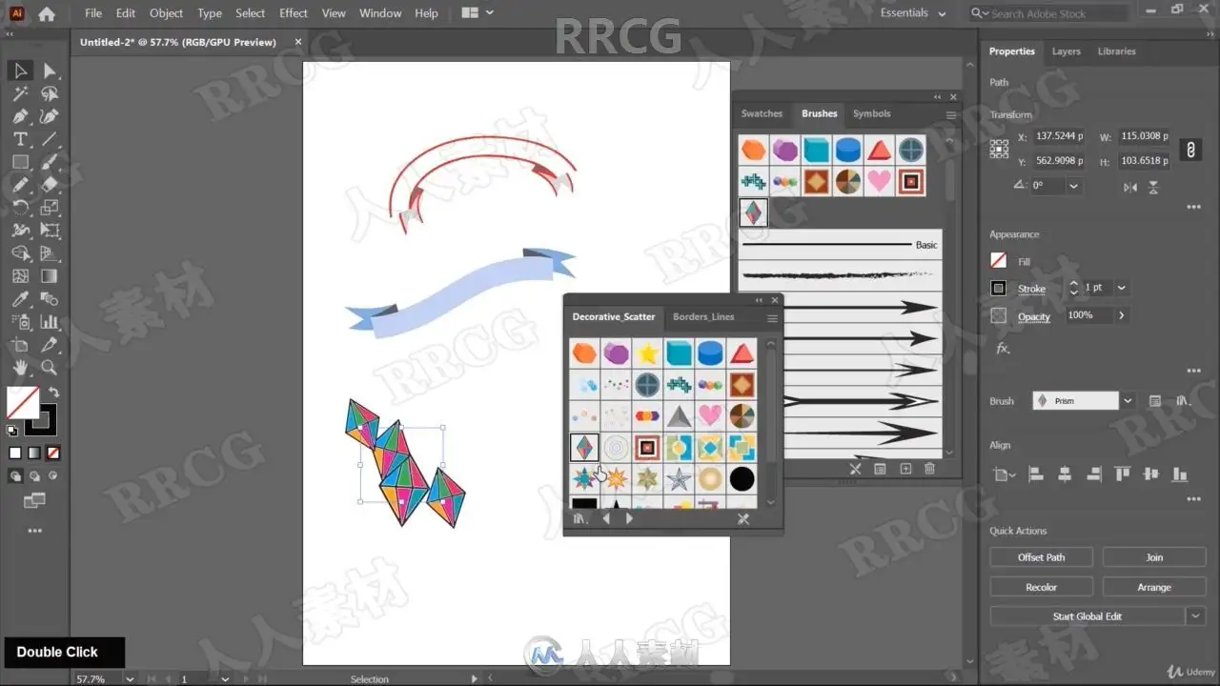
Task: Click New Brush icon in Brushes panel
Action: point(905,469)
